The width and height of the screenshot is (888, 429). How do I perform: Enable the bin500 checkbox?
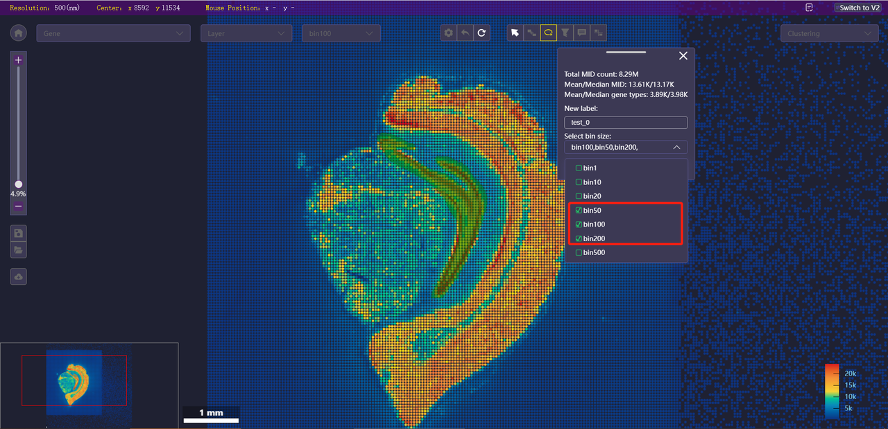click(x=579, y=253)
